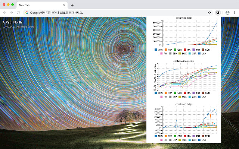Click the browser forward arrow
The height and width of the screenshot is (149, 239).
[12, 13]
